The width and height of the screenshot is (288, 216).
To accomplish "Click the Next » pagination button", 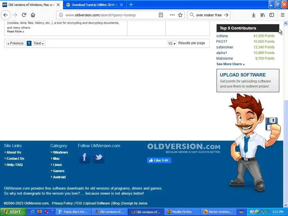I will 39,43.
